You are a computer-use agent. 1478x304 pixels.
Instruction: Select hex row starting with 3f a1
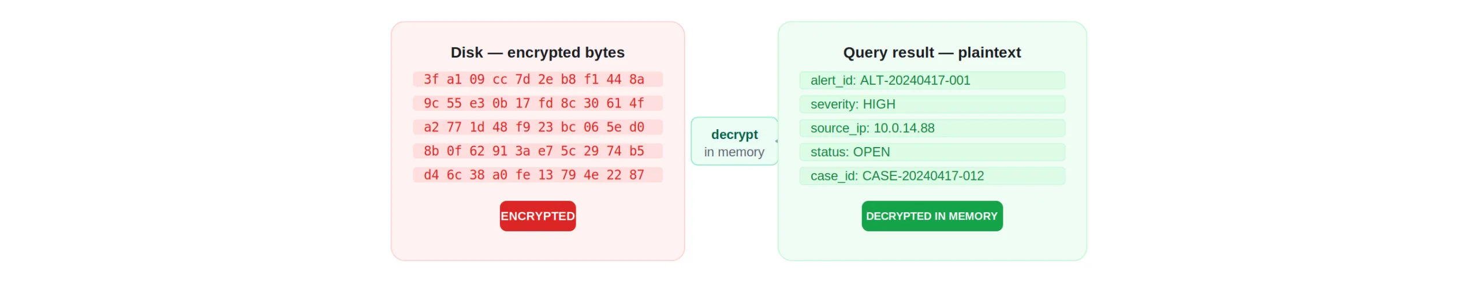(538, 80)
